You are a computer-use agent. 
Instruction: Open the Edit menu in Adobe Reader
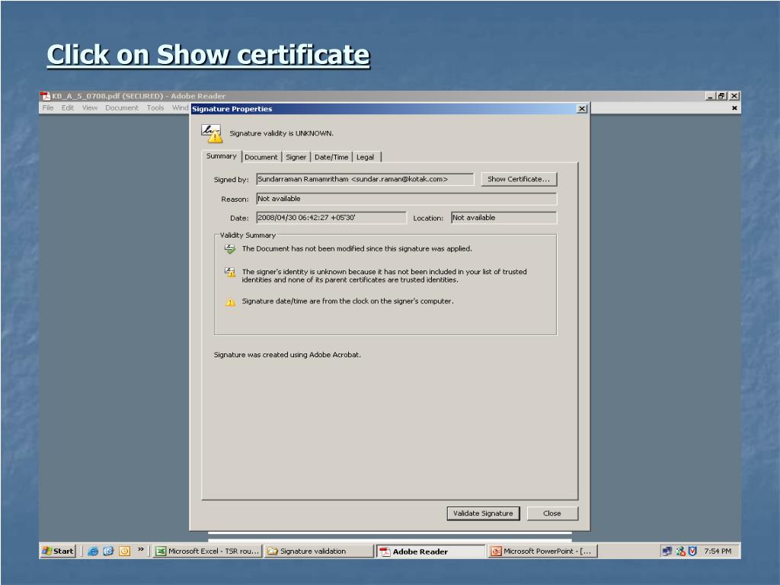[x=68, y=108]
